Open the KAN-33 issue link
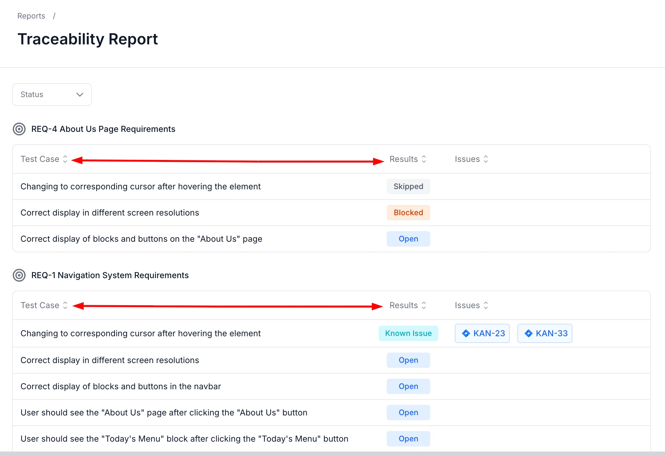 tap(545, 333)
